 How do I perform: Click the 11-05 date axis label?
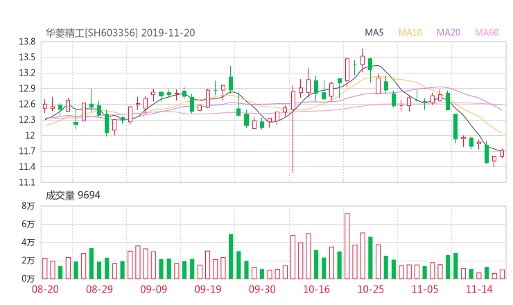(425, 289)
